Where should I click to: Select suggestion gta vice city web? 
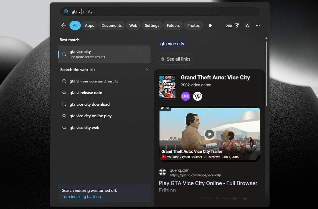tap(104, 128)
